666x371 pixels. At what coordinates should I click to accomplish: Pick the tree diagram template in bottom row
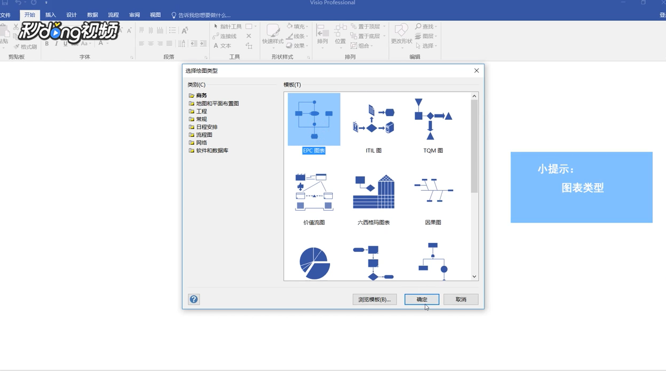point(433,262)
